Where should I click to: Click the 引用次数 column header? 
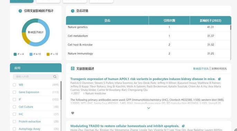[x=169, y=20]
